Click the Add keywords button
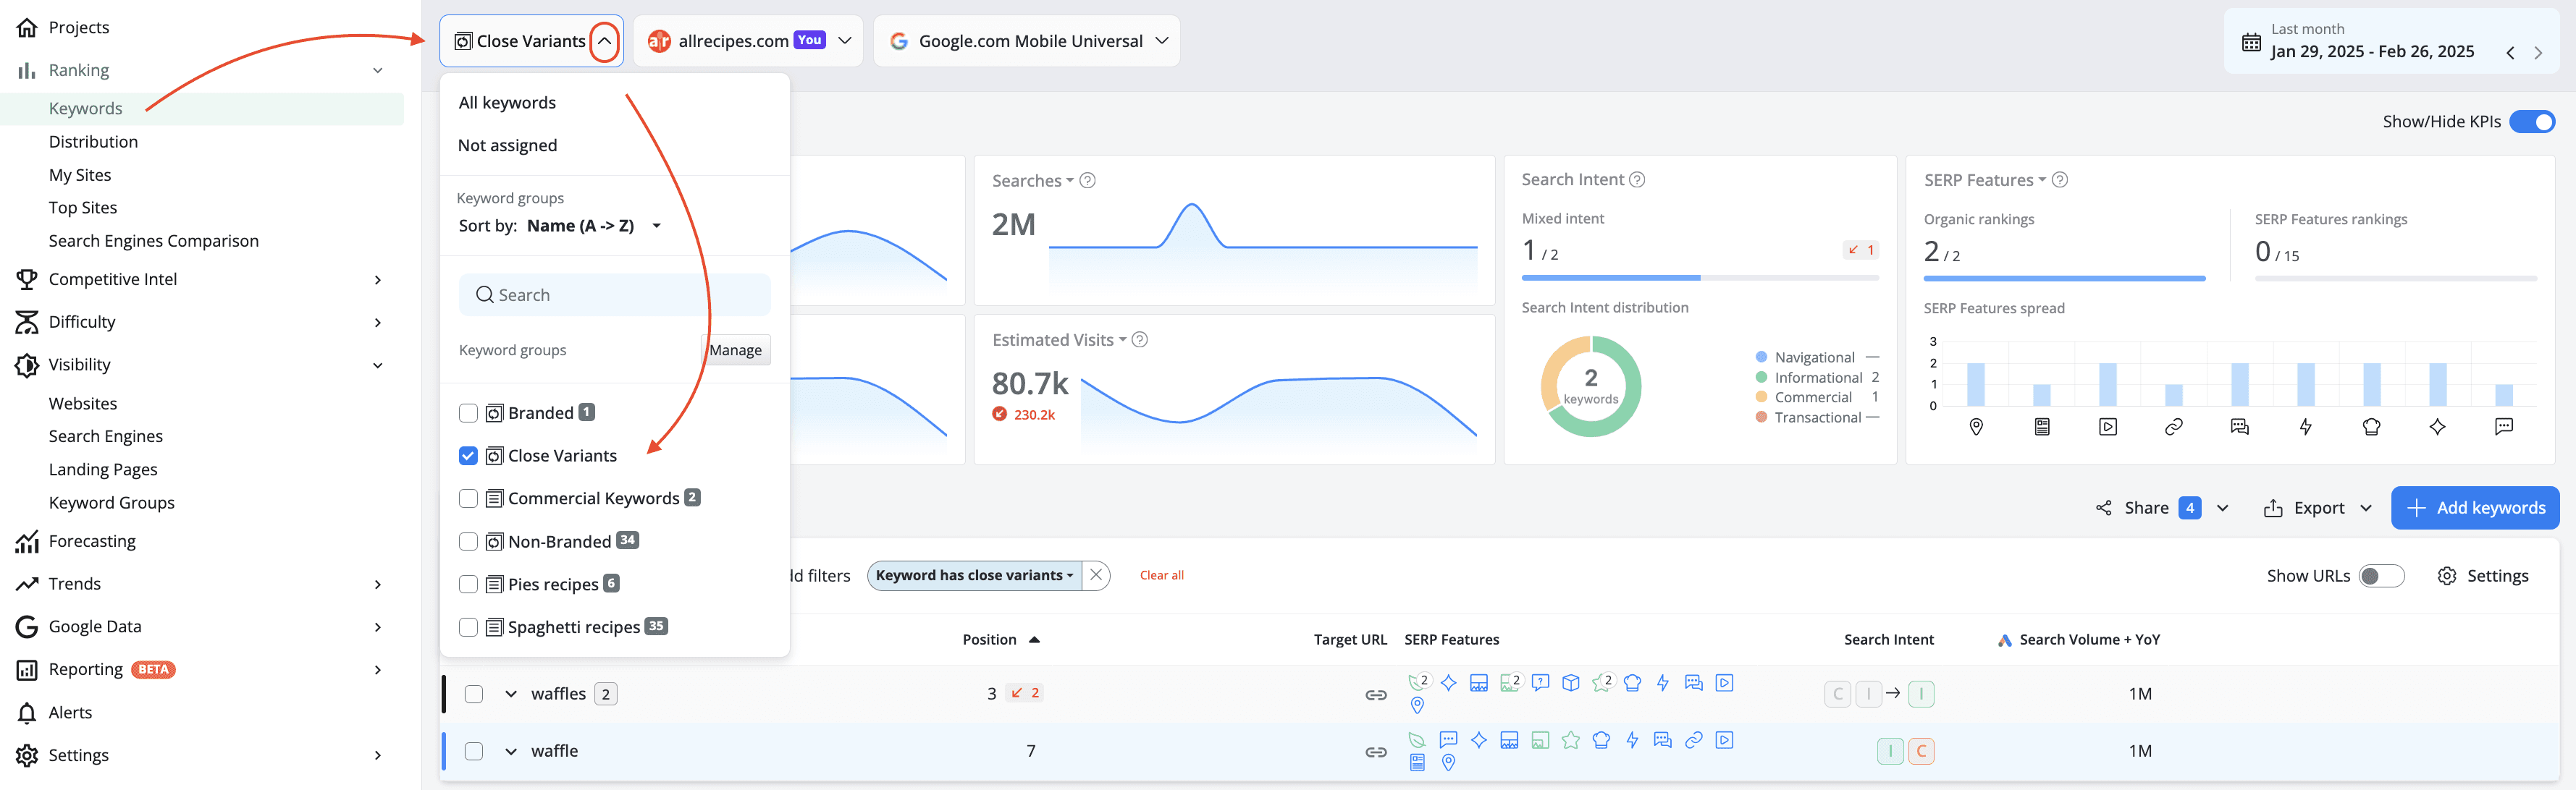The height and width of the screenshot is (790, 2576). tap(2475, 509)
